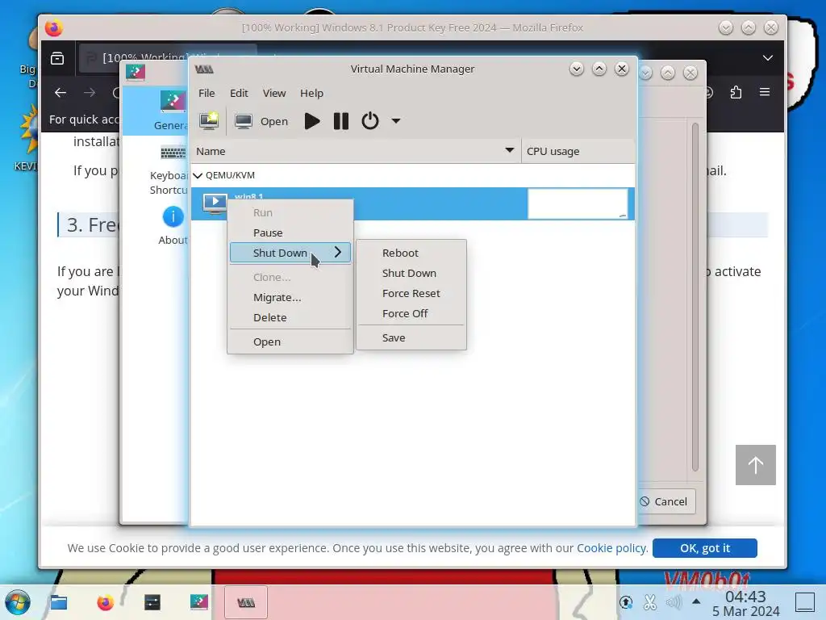Click the new virtual machine icon
826x620 pixels.
[x=209, y=121]
